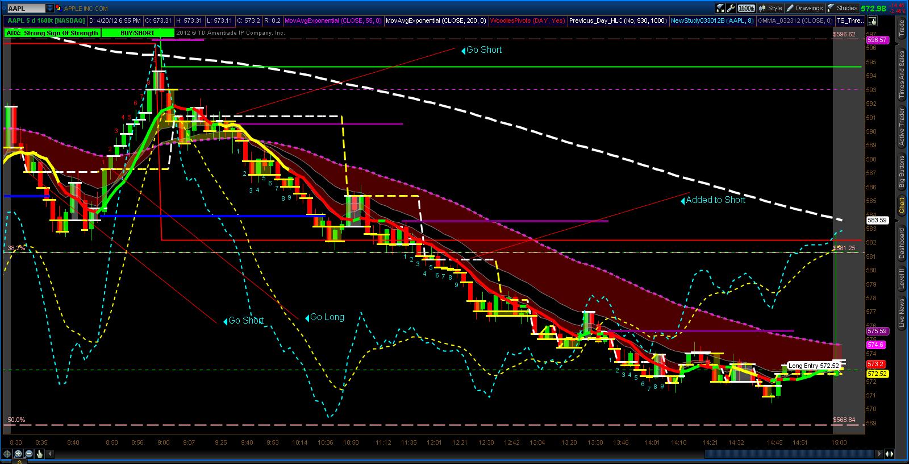Click the $581.25 level label
This screenshot has width=909, height=464.
pyautogui.click(x=844, y=248)
